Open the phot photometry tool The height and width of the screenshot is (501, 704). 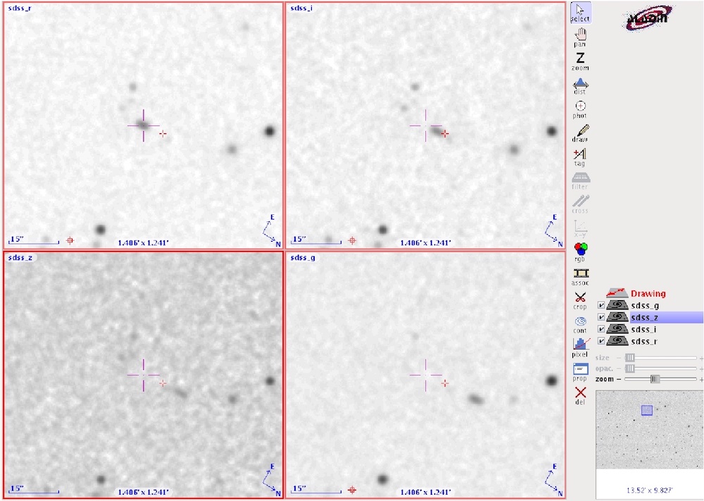point(580,110)
